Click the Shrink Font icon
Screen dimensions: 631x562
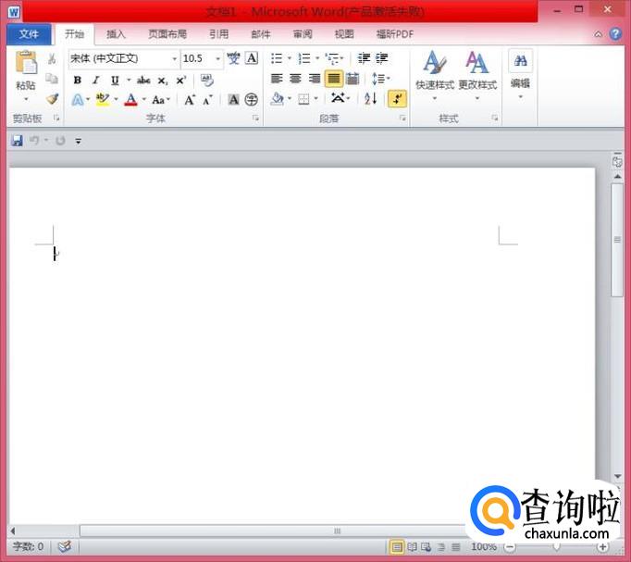(207, 100)
